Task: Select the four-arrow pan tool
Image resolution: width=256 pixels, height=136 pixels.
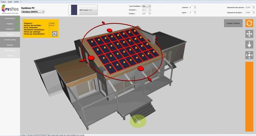Action: (x=249, y=34)
